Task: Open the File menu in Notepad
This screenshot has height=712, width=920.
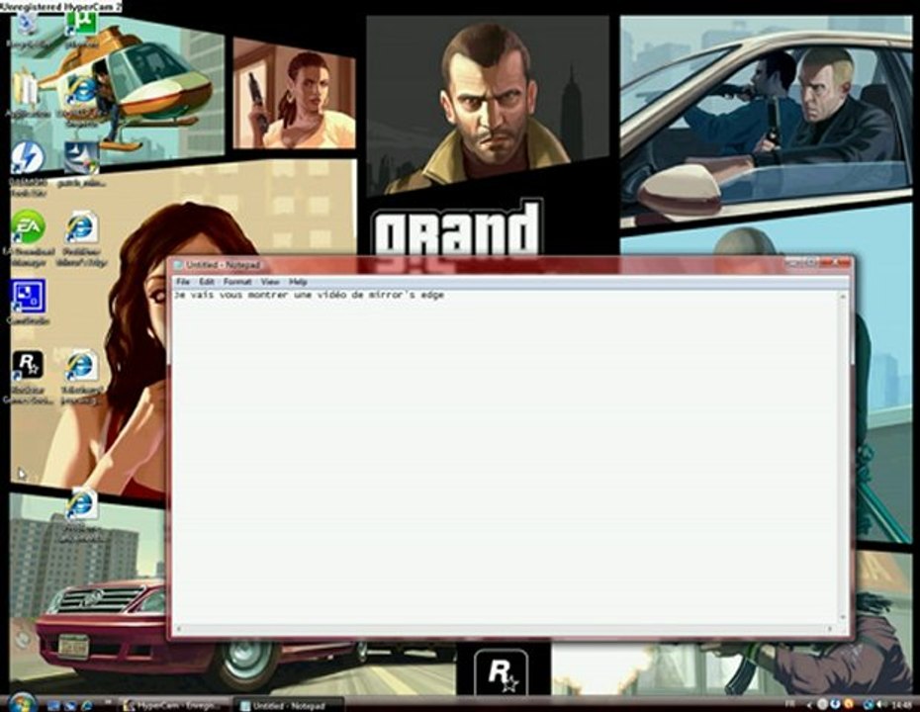Action: (183, 282)
